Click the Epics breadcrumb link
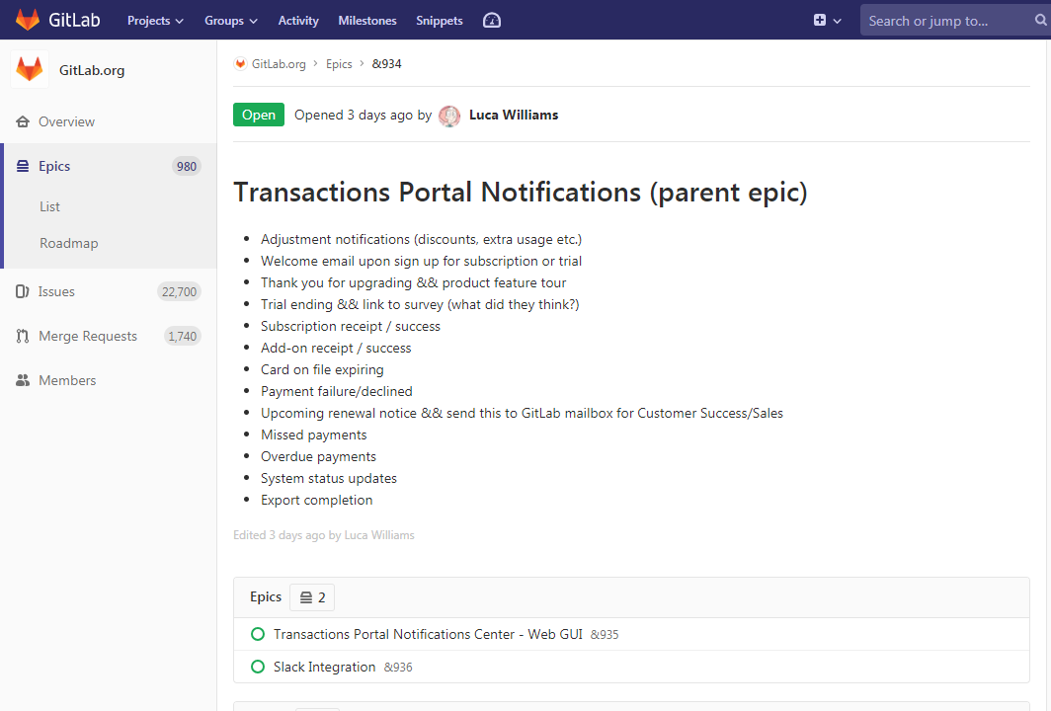Screen dimensions: 1051x711 (339, 64)
